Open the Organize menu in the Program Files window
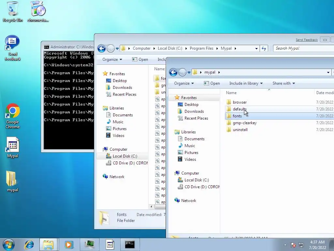The width and height of the screenshot is (334, 251). (112, 59)
